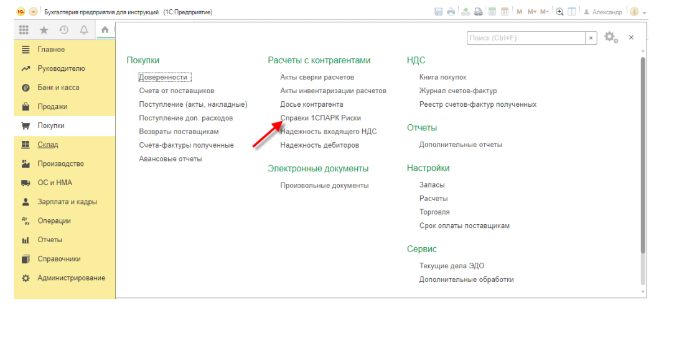Open Администрирование section gear icon

point(26,278)
